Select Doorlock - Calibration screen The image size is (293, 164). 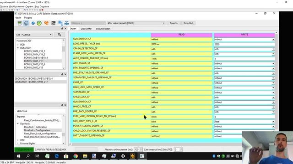[36, 127]
